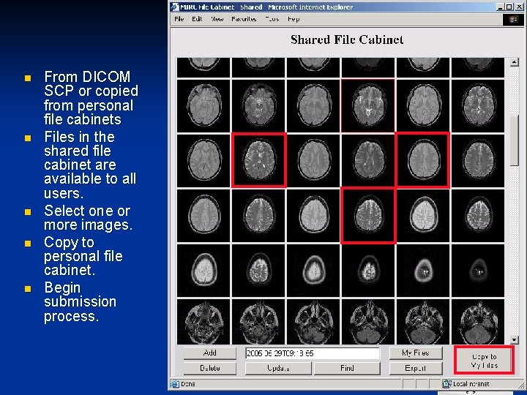The image size is (527, 395).
Task: Select fourth brain thumbnail in third row
Action: coord(368,160)
